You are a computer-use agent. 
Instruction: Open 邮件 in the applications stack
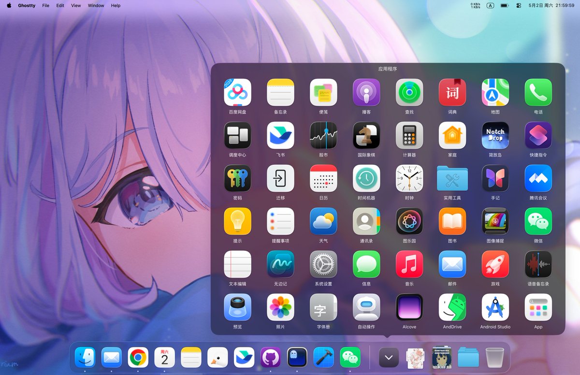click(452, 264)
